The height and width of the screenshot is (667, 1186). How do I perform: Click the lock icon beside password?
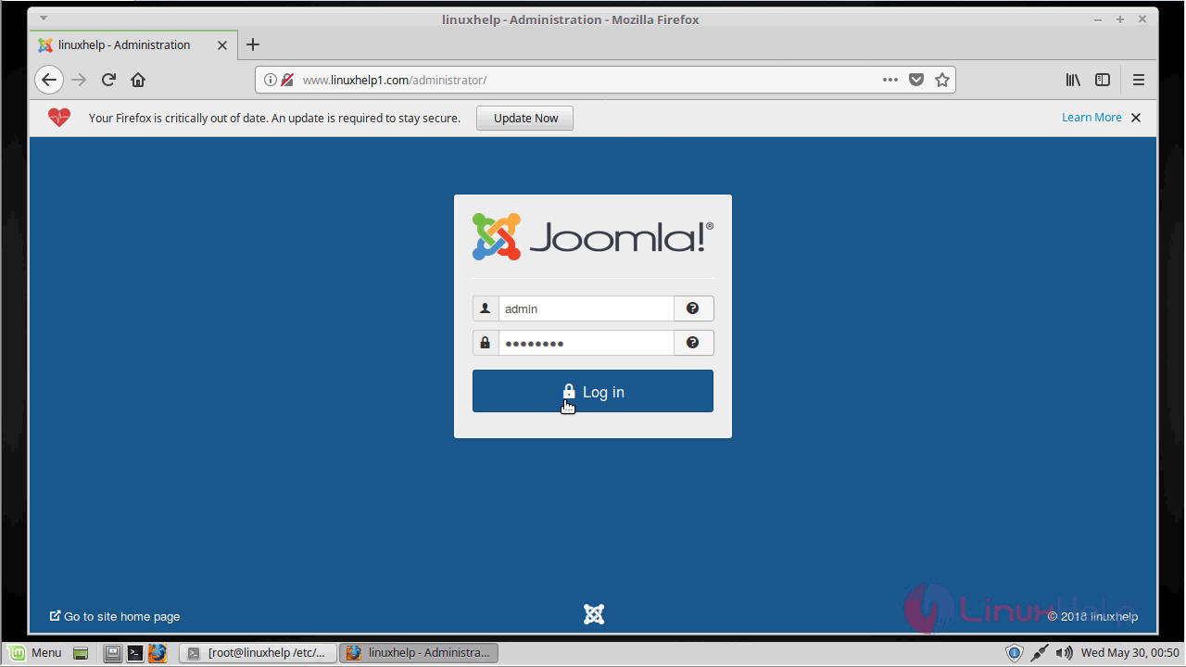pyautogui.click(x=486, y=343)
